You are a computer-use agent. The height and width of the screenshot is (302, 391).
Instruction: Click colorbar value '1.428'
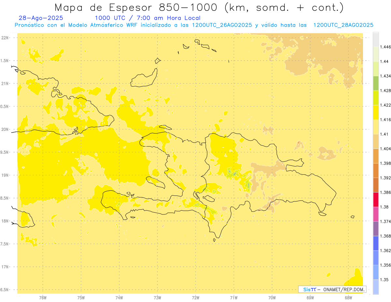tap(385, 91)
